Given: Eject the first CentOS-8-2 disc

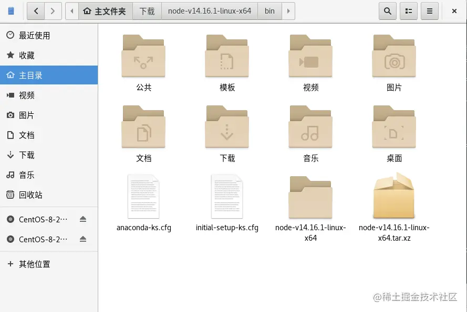Looking at the screenshot, I should 82,220.
